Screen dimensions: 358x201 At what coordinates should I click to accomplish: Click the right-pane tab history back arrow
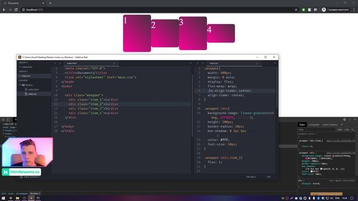pyautogui.click(x=197, y=63)
